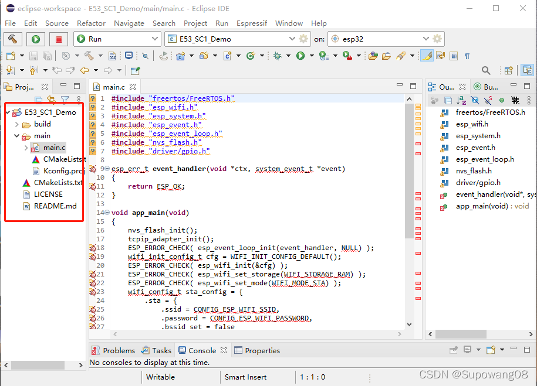Click the Open Terminal monitor icon

tap(129, 56)
